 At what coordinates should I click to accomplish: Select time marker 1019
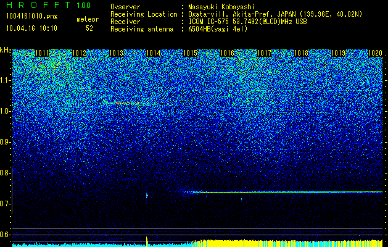(x=338, y=53)
